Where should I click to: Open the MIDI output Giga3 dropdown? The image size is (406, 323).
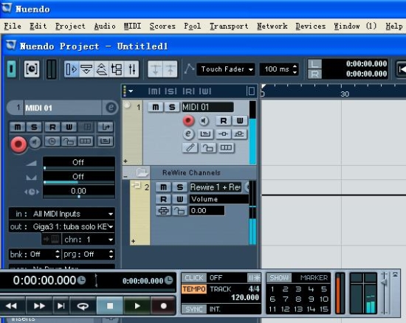[x=62, y=227]
